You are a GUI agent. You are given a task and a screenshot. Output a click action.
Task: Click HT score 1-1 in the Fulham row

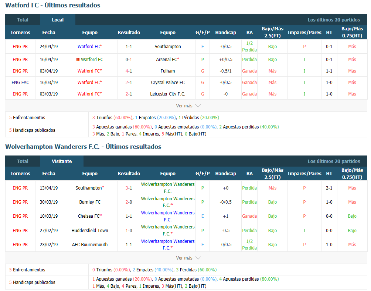point(329,71)
